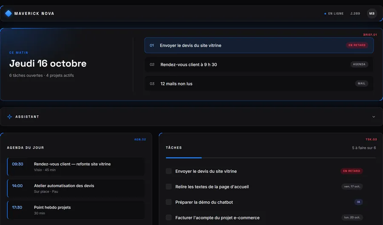Open the 09:30 'Rendez-vous client' agenda event

76,167
